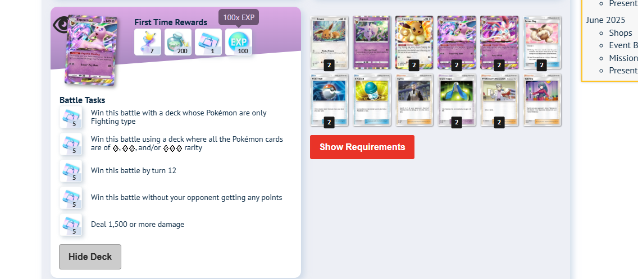Open the Missions link in sidebar
638x279 pixels.
(623, 58)
